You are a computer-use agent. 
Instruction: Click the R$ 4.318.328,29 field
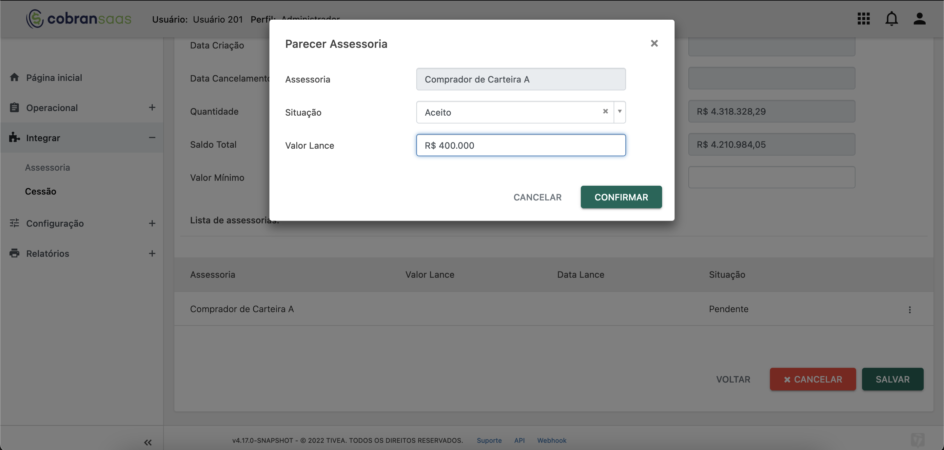pos(771,111)
